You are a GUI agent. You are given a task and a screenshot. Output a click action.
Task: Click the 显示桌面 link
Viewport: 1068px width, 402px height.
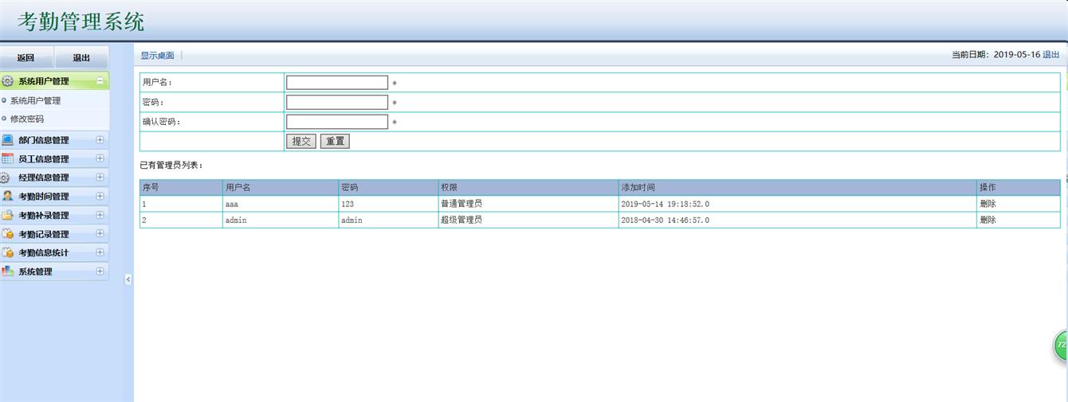[x=157, y=56]
